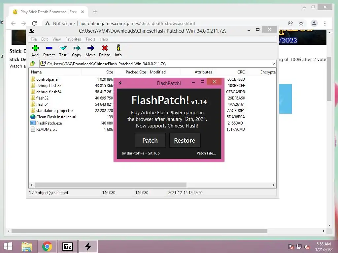
Task: Close the Stick Death Showcase tab
Action: tap(82, 12)
